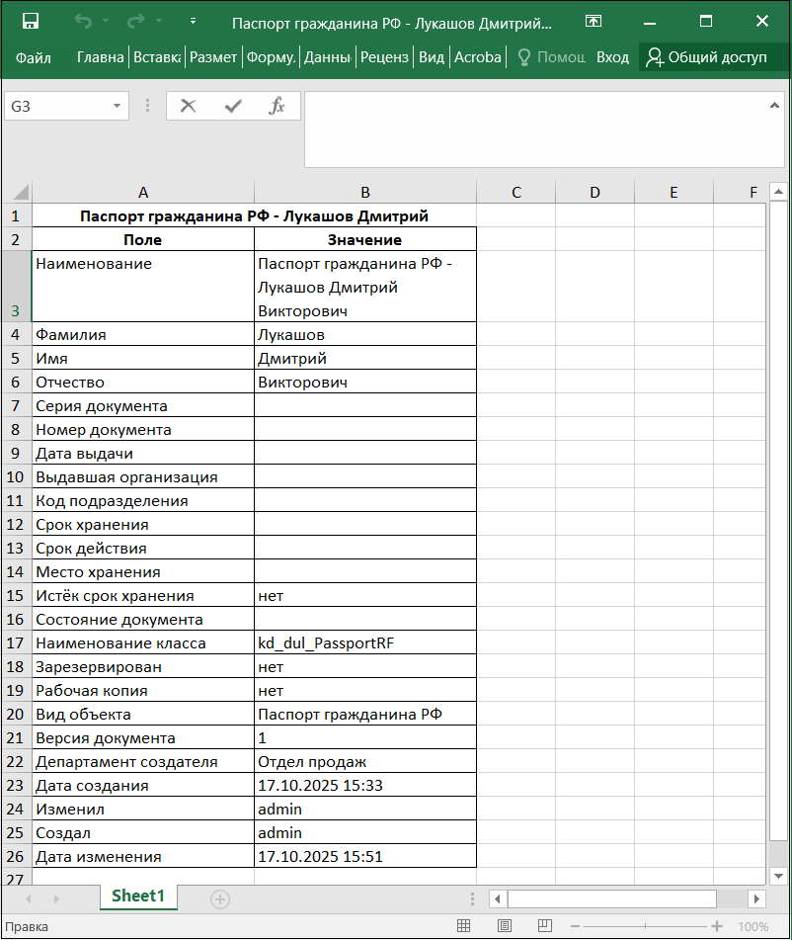Open the Данные ribbon tab
This screenshot has height=940, width=792.
click(327, 57)
